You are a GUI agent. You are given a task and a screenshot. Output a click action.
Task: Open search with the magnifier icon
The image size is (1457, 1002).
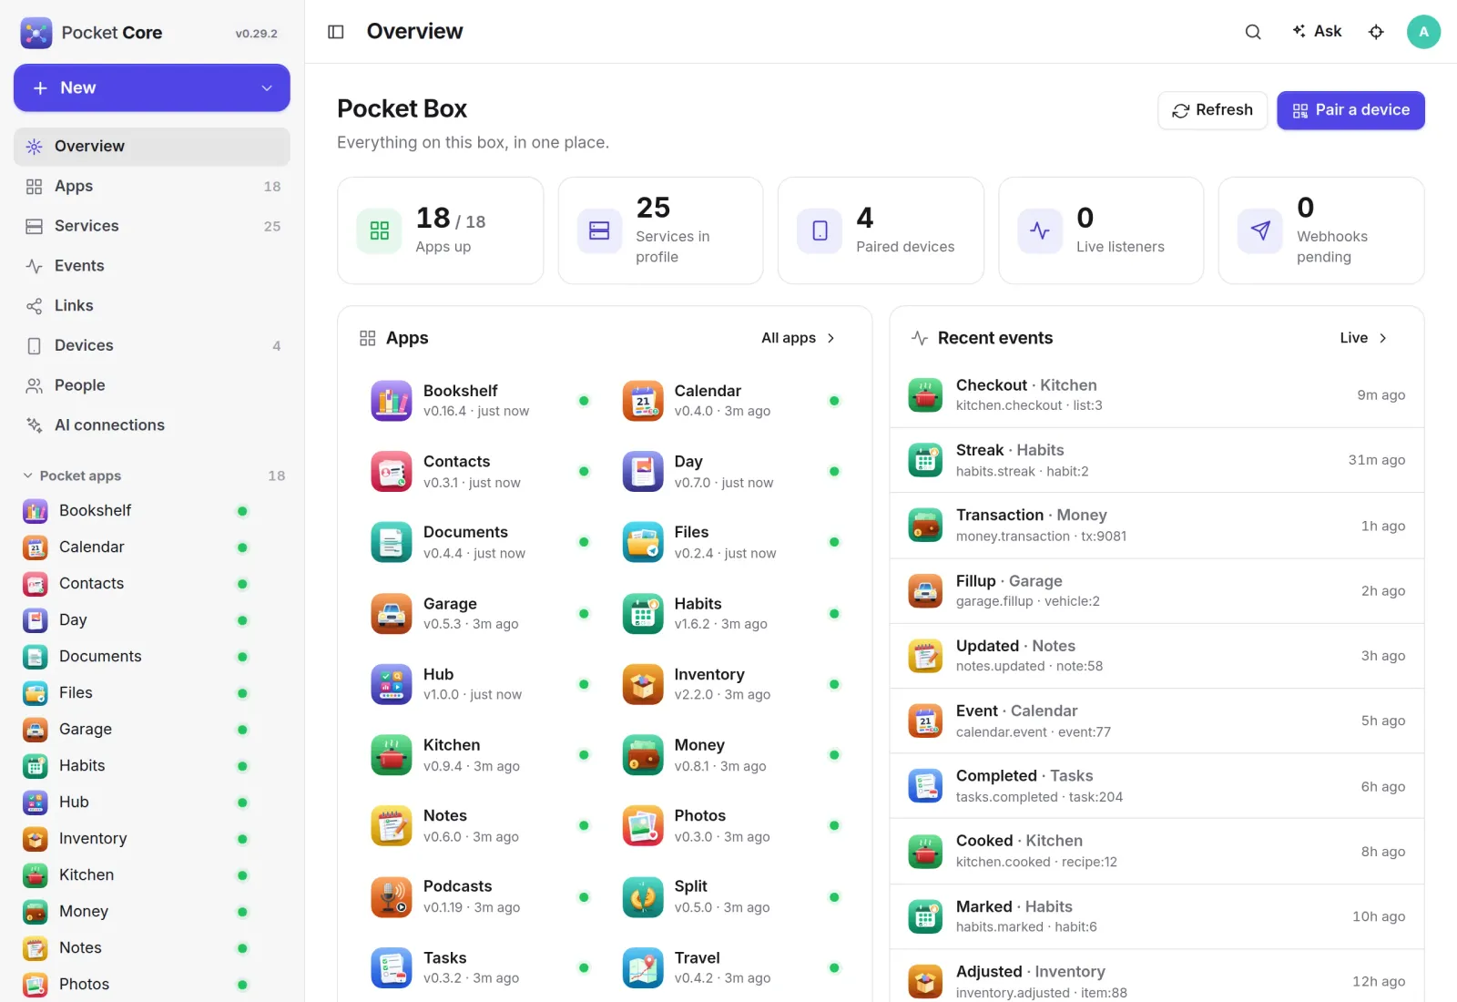(x=1253, y=32)
